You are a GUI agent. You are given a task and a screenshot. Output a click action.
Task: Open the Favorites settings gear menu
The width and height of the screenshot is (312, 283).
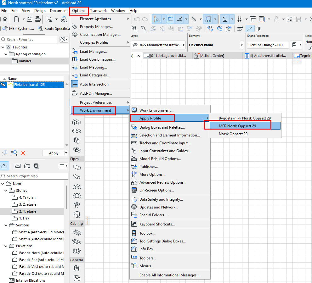pos(63,40)
